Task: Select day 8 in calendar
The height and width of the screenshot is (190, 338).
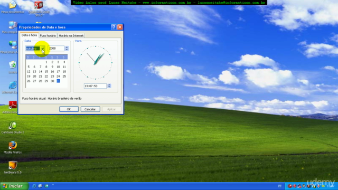Action: point(46,67)
